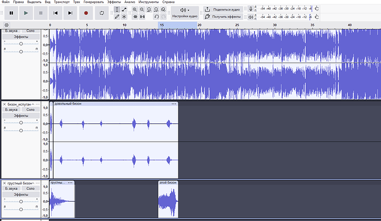This screenshot has width=381, height=221.
Task: Click the бизон_испуган track gain slider
Action: pyautogui.click(x=21, y=122)
